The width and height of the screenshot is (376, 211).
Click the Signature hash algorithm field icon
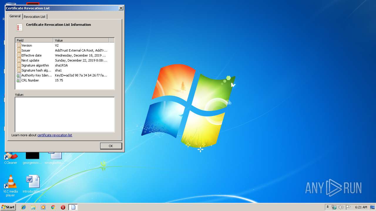coord(19,70)
